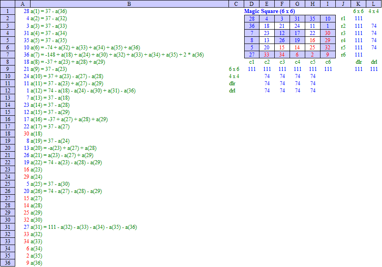The height and width of the screenshot is (267, 382).
Task: Click formula 'a(20) = -a(23) + a(27) + a(28)'
Action: (x=64, y=148)
